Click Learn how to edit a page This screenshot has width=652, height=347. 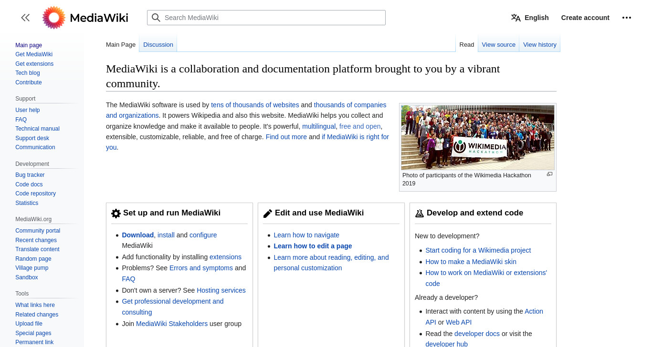point(313,246)
